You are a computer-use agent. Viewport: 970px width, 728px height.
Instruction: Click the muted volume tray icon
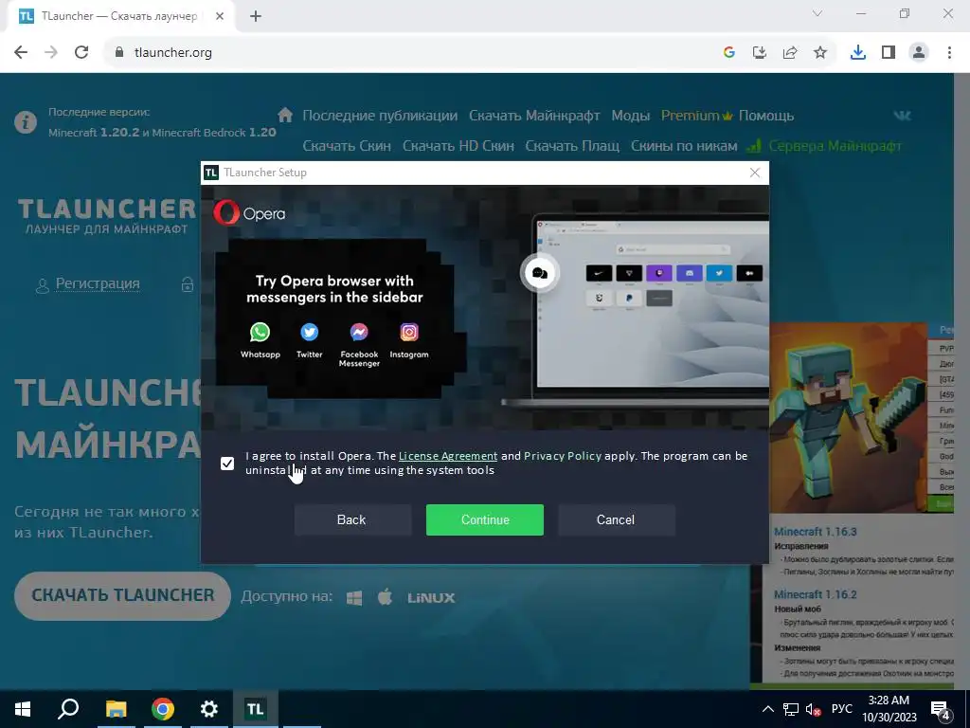click(813, 709)
